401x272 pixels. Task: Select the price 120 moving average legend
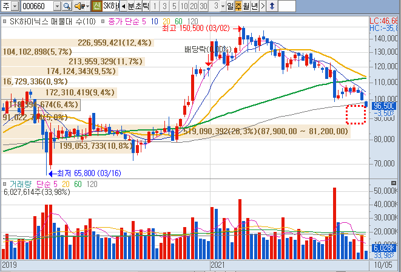tap(192, 22)
